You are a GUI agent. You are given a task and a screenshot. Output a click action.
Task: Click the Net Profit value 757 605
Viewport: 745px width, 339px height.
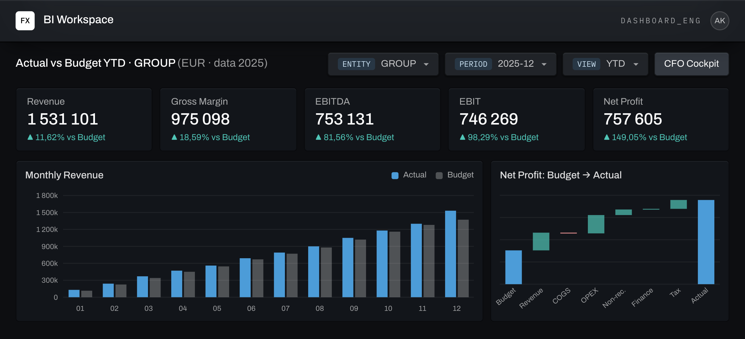point(633,119)
